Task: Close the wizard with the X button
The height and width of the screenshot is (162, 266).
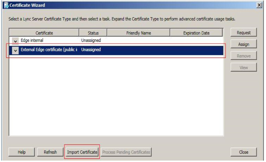Action: coord(259,5)
